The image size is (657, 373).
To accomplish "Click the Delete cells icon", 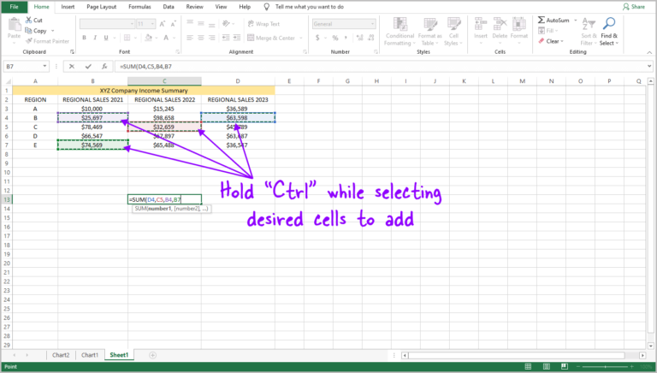I will [500, 24].
